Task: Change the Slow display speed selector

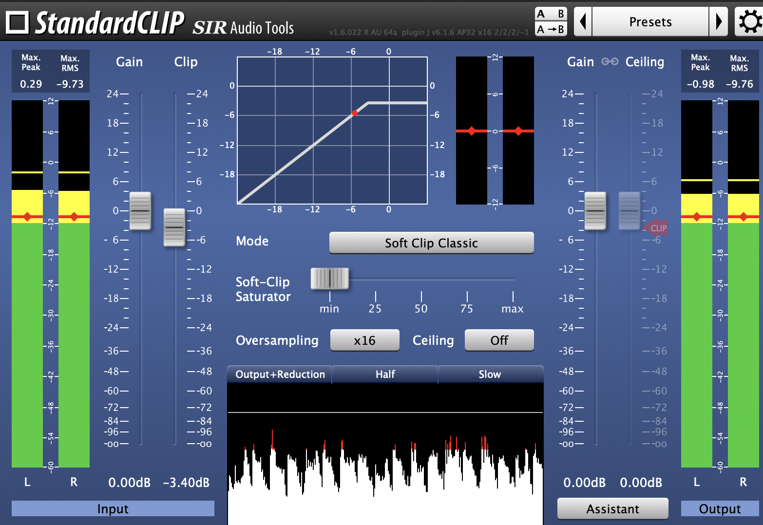Action: click(x=490, y=374)
